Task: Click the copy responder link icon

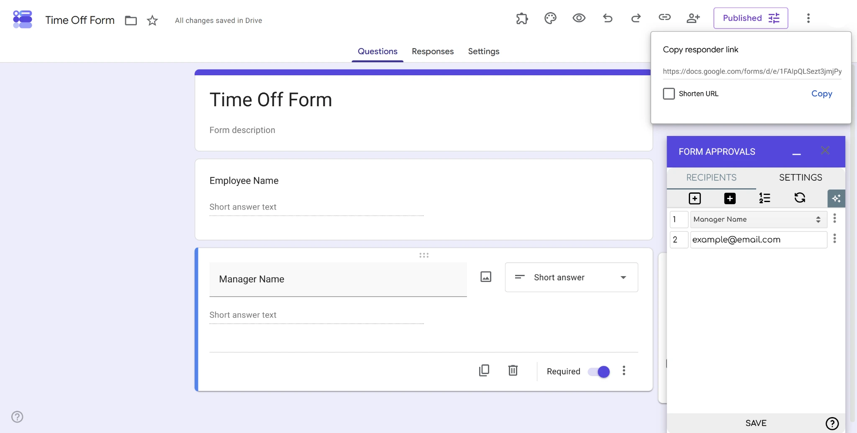Action: [x=665, y=17]
